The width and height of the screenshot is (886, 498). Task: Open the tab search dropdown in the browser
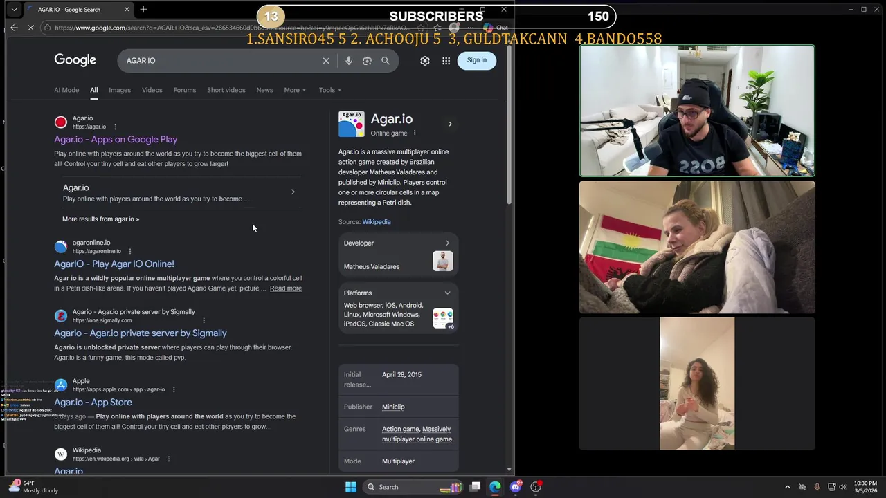[x=14, y=10]
